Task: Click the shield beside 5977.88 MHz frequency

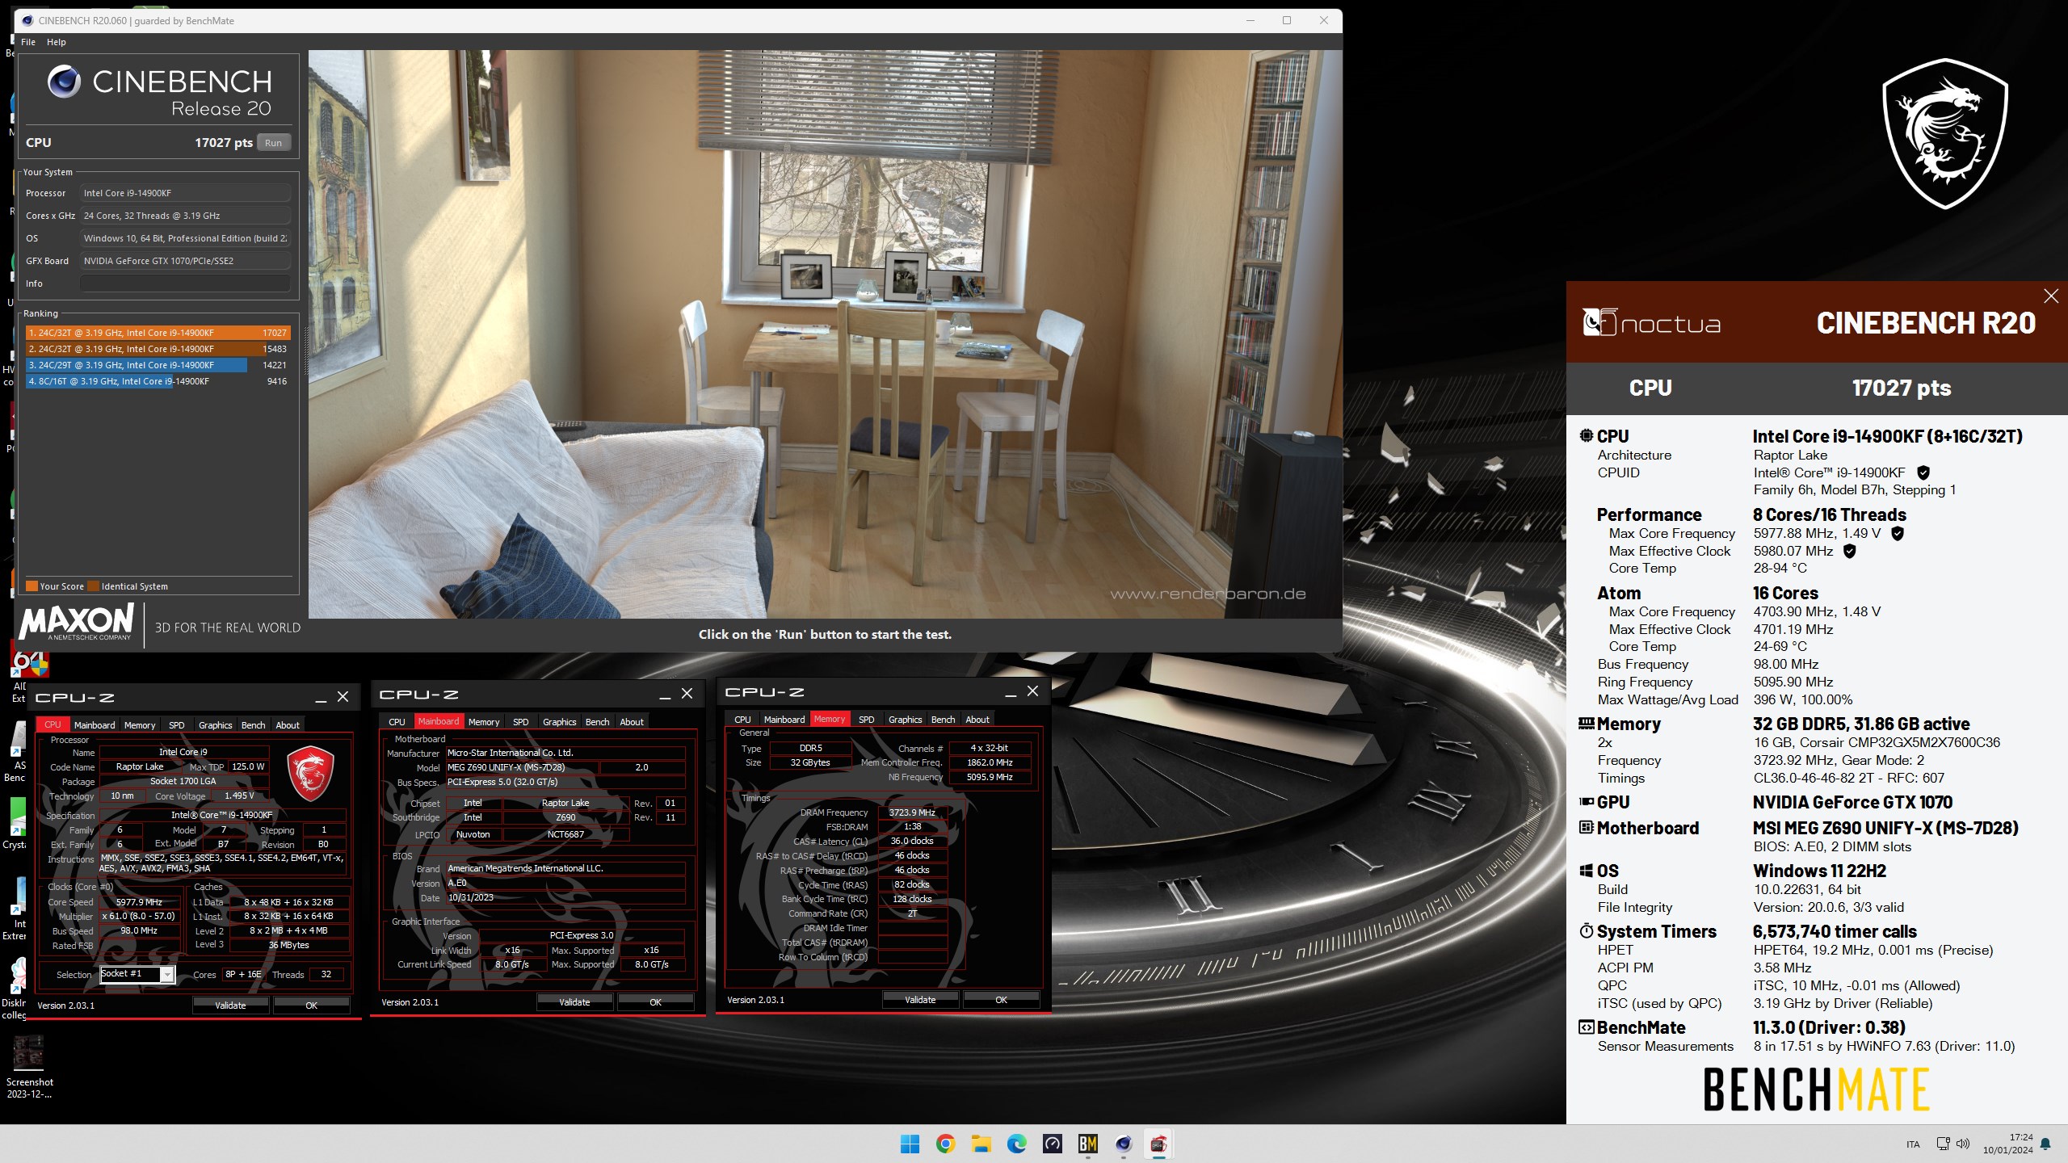Action: (1898, 533)
